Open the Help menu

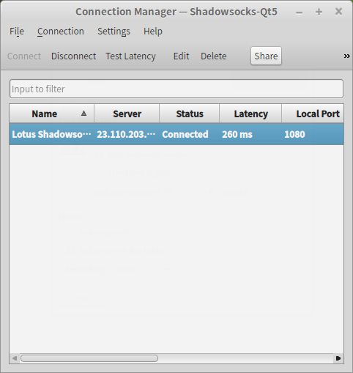(x=153, y=32)
